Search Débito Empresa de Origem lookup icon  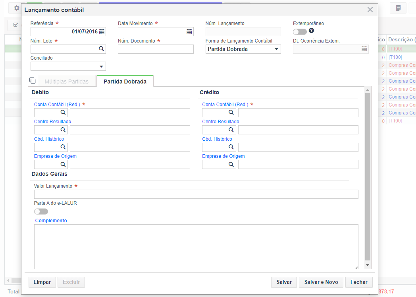pyautogui.click(x=63, y=164)
